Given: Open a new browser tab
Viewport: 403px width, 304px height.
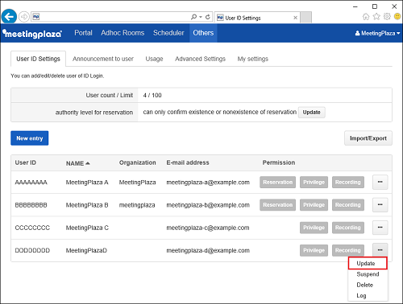Looking at the screenshot, I should [x=305, y=18].
